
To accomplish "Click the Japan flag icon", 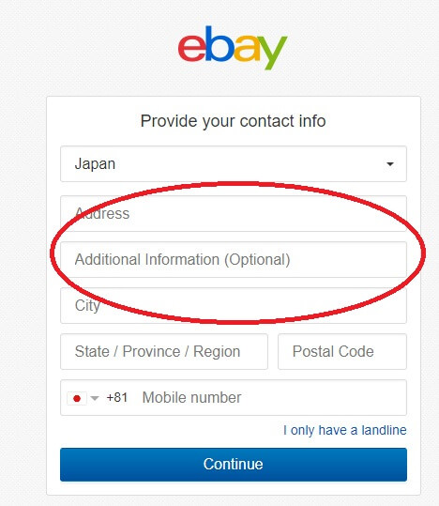I will [x=77, y=398].
